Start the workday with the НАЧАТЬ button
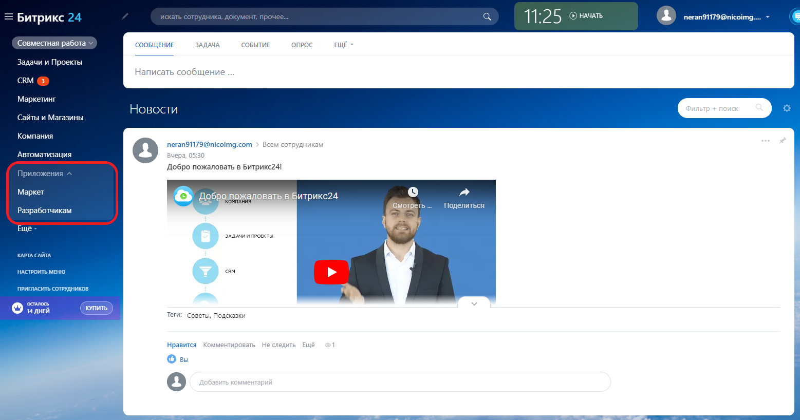Viewport: 800px width, 420px height. (x=586, y=16)
